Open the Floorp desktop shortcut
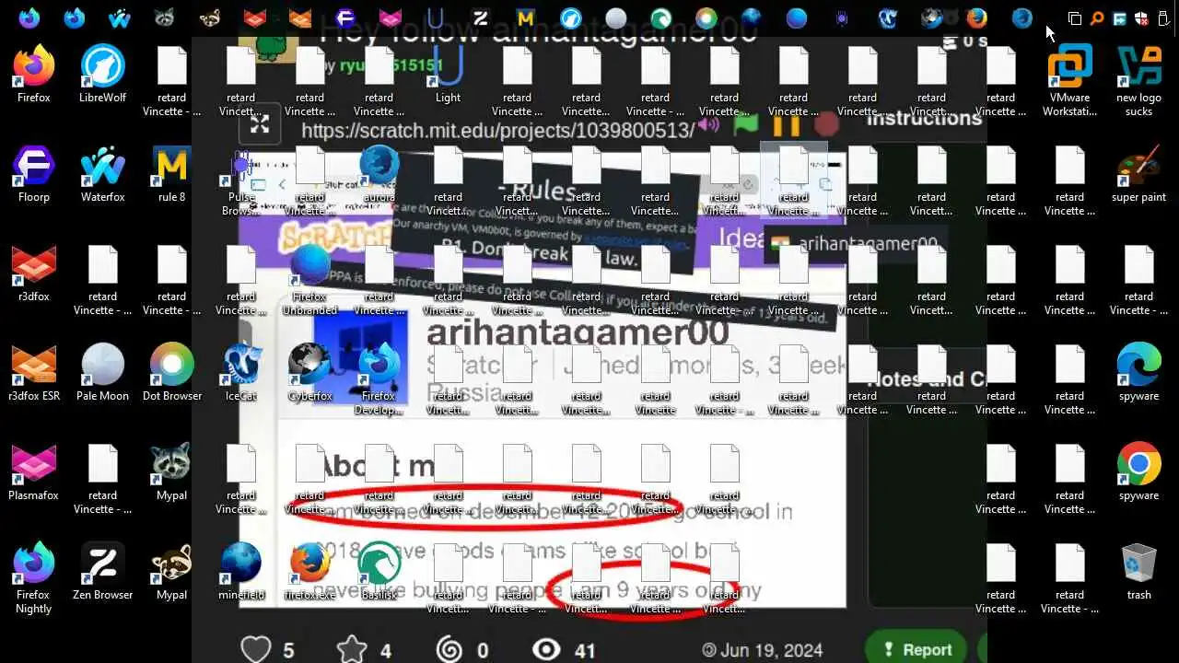The height and width of the screenshot is (663, 1179). tap(33, 173)
